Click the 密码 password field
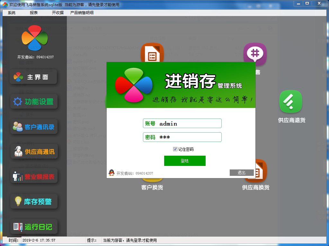 click(182, 137)
